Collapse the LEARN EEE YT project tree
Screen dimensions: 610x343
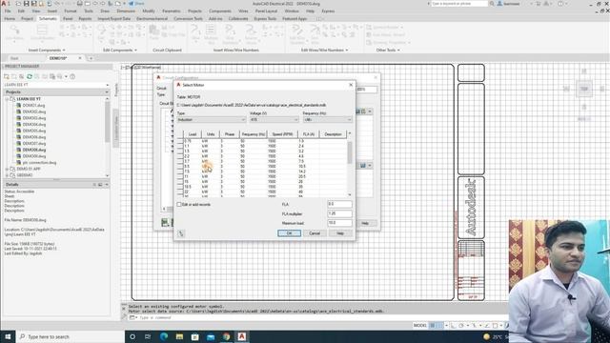[x=7, y=99]
